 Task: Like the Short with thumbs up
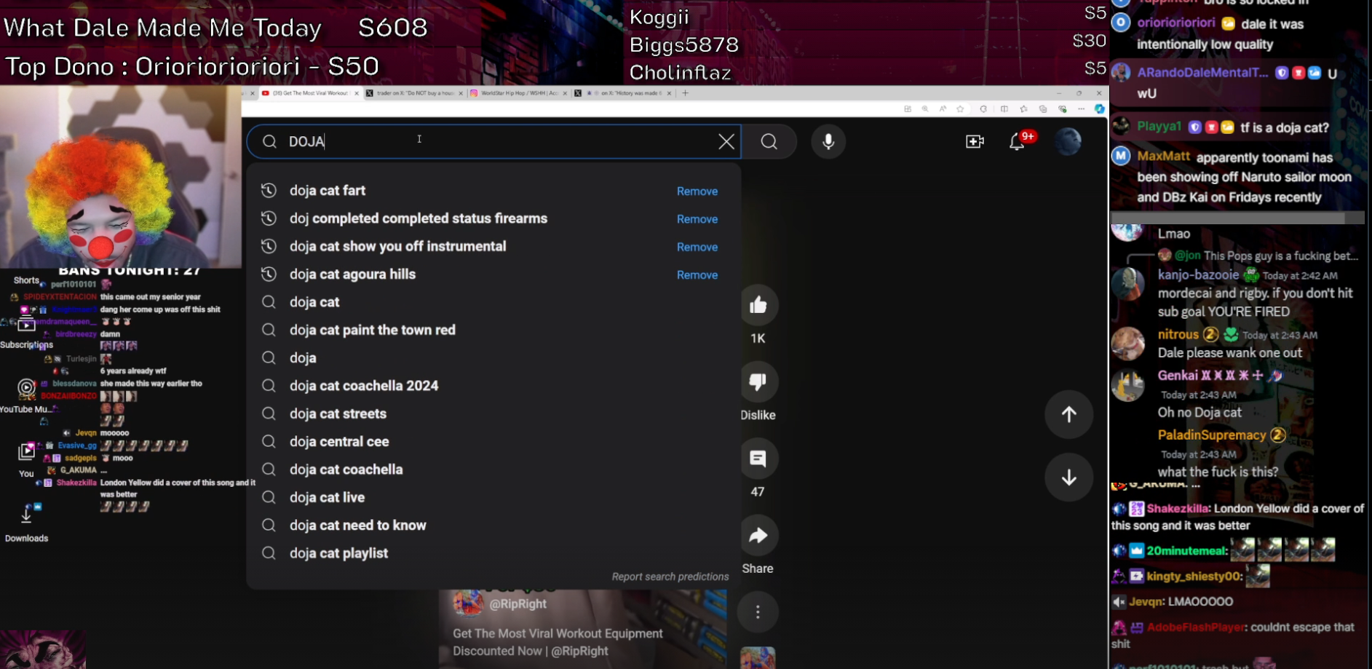tap(758, 305)
